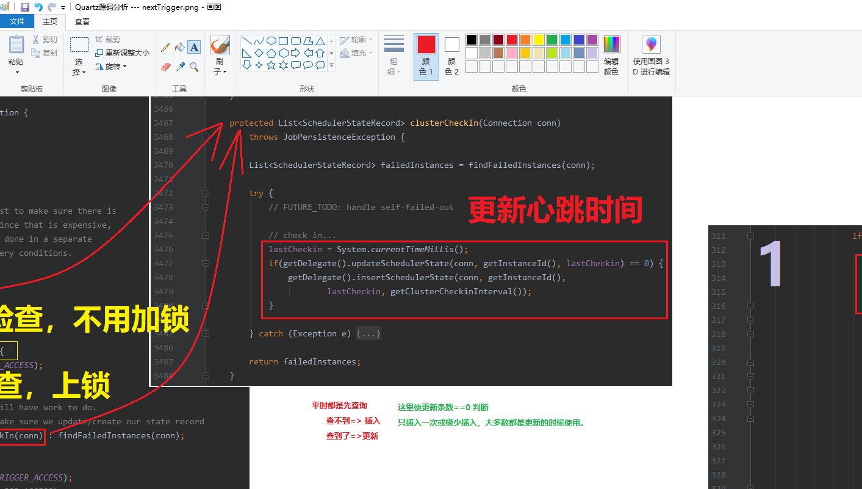Select the Magnifier tool
The image size is (862, 489).
(x=194, y=67)
